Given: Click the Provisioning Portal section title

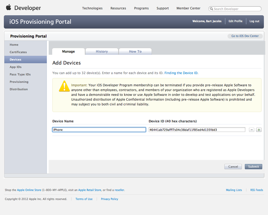Looking at the screenshot, I should coord(29,36).
